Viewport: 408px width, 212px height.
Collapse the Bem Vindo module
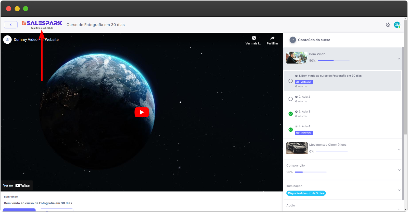399,59
